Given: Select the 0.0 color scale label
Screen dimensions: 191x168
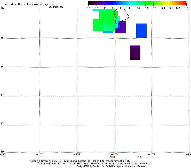Looking at the screenshot, I should click(178, 8).
